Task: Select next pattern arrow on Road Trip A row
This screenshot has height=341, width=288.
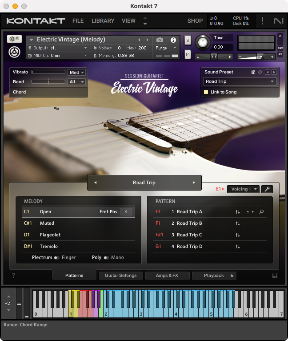Action: 253,211
